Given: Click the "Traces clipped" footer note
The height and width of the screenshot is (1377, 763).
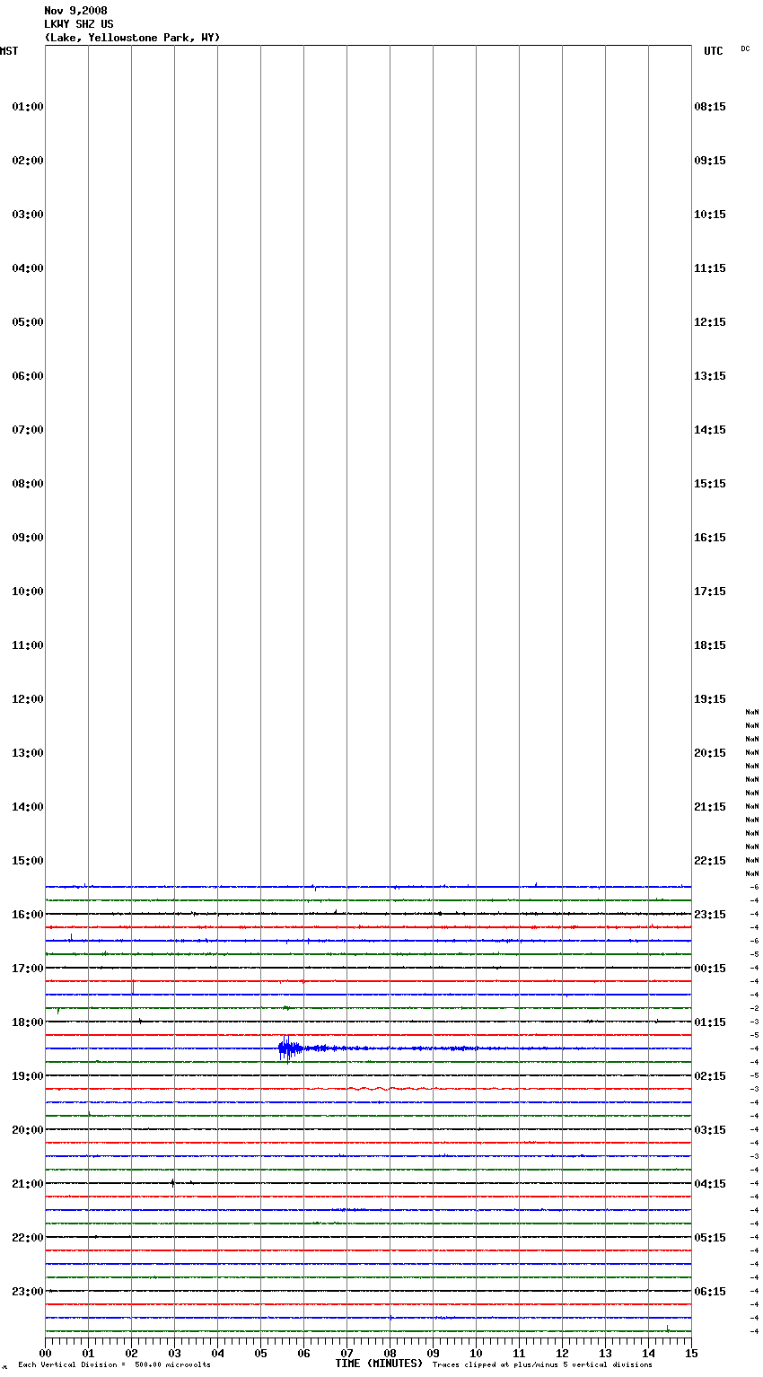Looking at the screenshot, I should 542,1365.
